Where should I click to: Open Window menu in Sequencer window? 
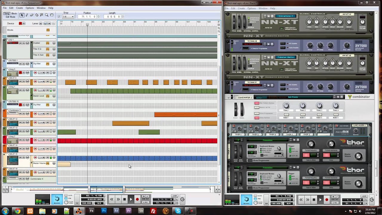tap(41, 8)
